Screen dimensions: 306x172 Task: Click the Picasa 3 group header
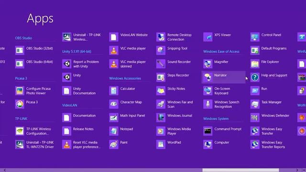click(21, 78)
